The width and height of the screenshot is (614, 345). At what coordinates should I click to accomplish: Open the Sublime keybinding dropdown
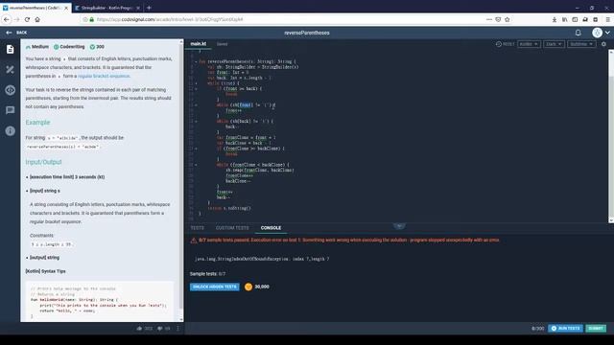[x=581, y=44]
